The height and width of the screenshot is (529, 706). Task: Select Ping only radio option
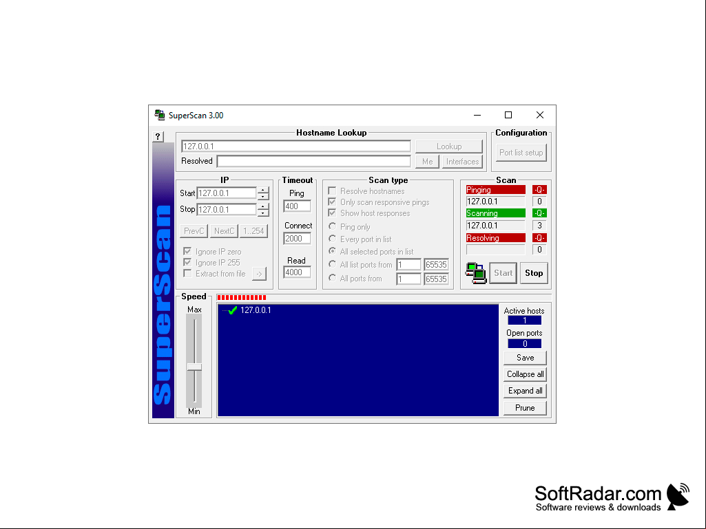[x=332, y=226]
